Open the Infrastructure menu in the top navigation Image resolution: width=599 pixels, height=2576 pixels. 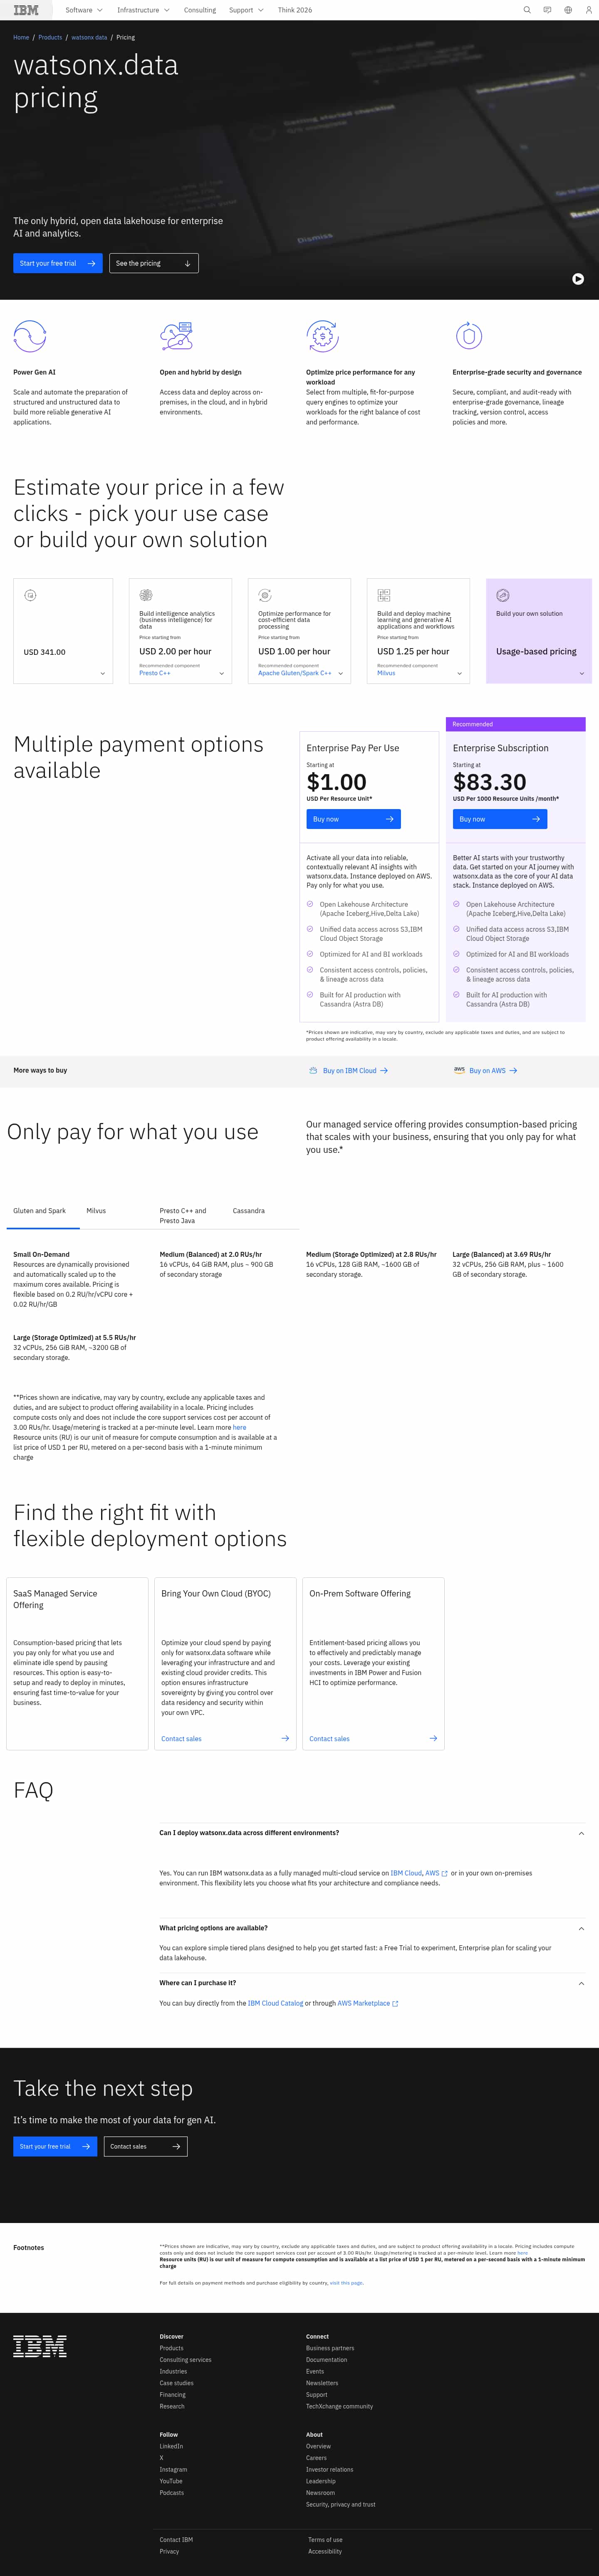143,10
